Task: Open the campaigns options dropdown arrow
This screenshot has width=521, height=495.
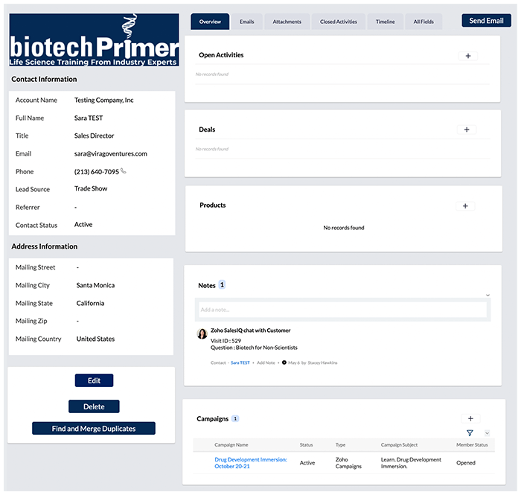Action: tap(487, 433)
